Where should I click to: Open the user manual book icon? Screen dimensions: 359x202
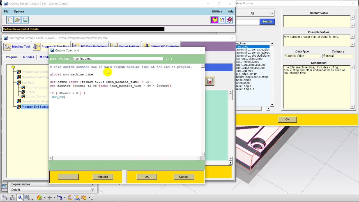230,20
